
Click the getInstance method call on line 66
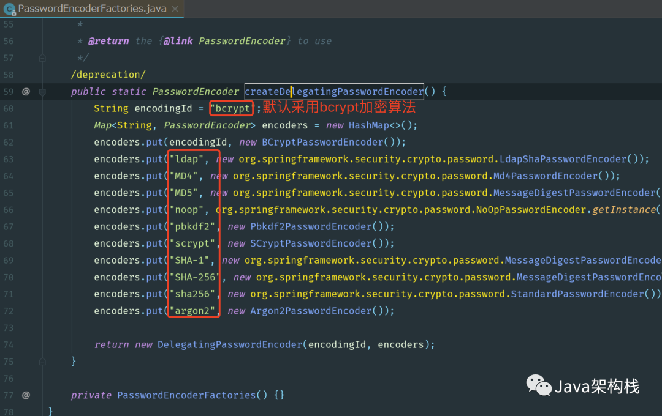624,209
